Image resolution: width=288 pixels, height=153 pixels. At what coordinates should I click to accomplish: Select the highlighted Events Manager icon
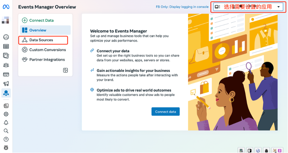pos(6,93)
